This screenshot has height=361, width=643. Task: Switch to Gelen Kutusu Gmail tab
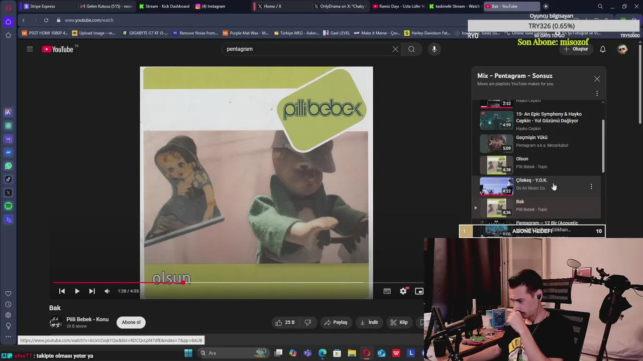105,7
